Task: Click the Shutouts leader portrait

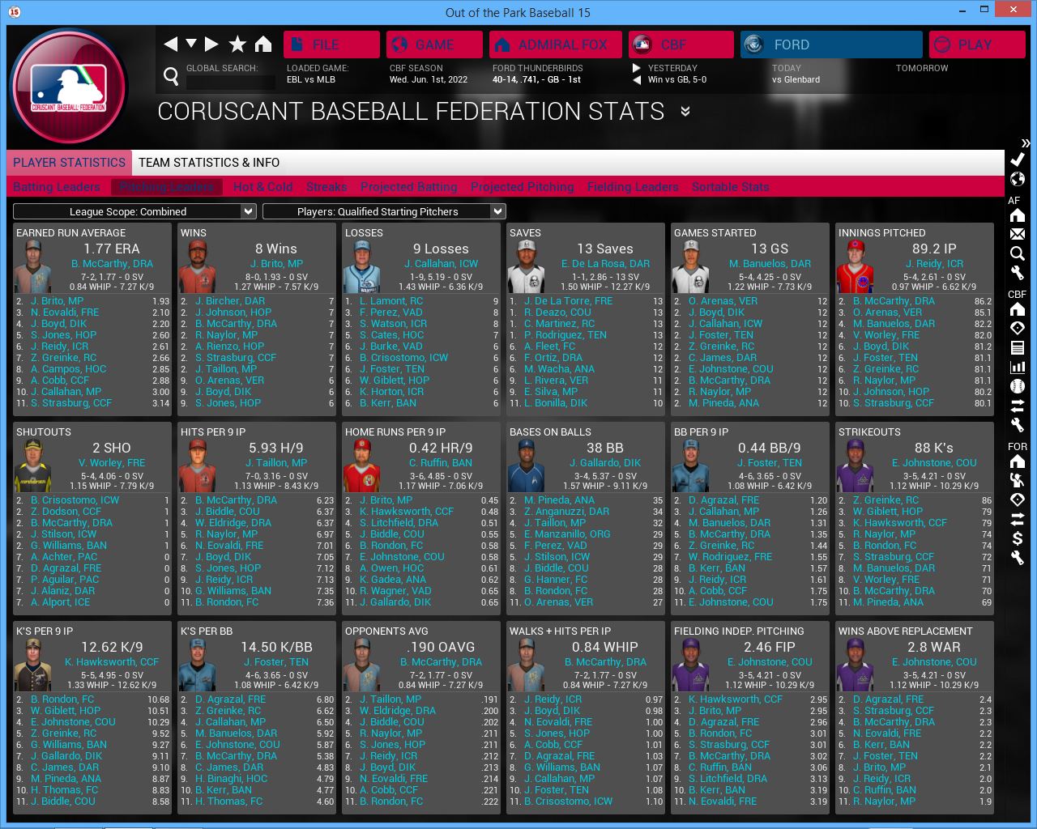Action: (32, 466)
